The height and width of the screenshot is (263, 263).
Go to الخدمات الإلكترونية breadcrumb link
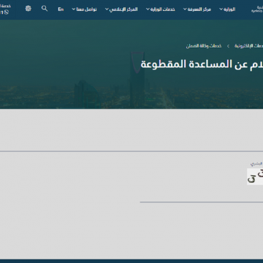pos(248,46)
